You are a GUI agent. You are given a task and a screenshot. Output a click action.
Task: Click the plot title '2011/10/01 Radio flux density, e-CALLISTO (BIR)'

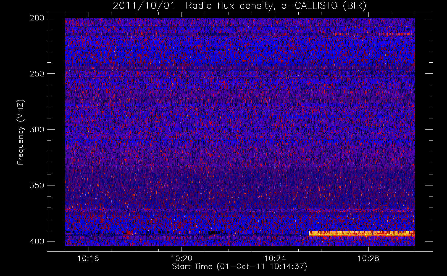[x=240, y=6]
